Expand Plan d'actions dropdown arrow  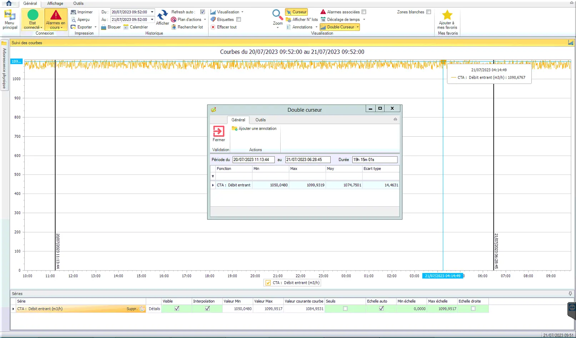(205, 20)
